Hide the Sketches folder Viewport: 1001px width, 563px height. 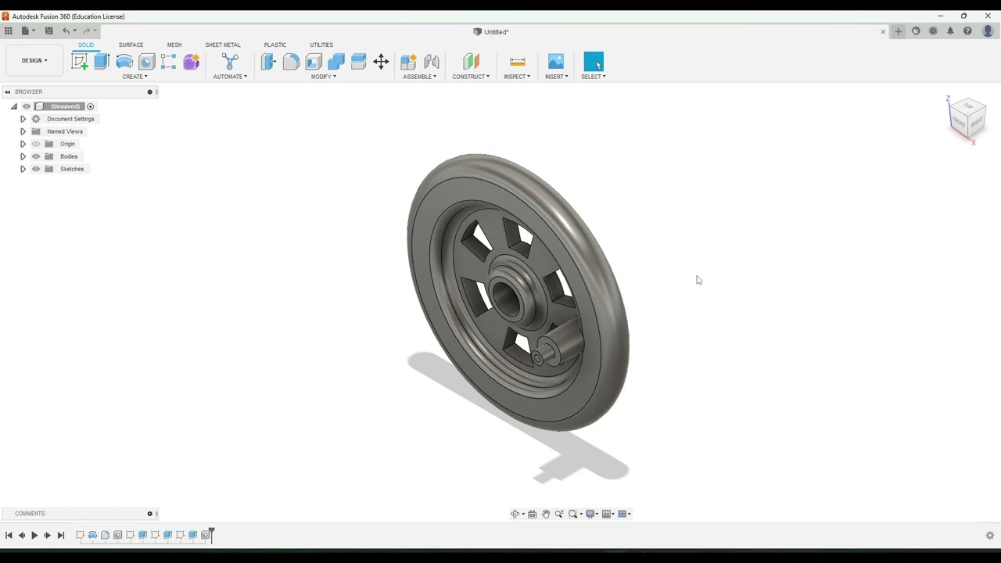(x=36, y=169)
